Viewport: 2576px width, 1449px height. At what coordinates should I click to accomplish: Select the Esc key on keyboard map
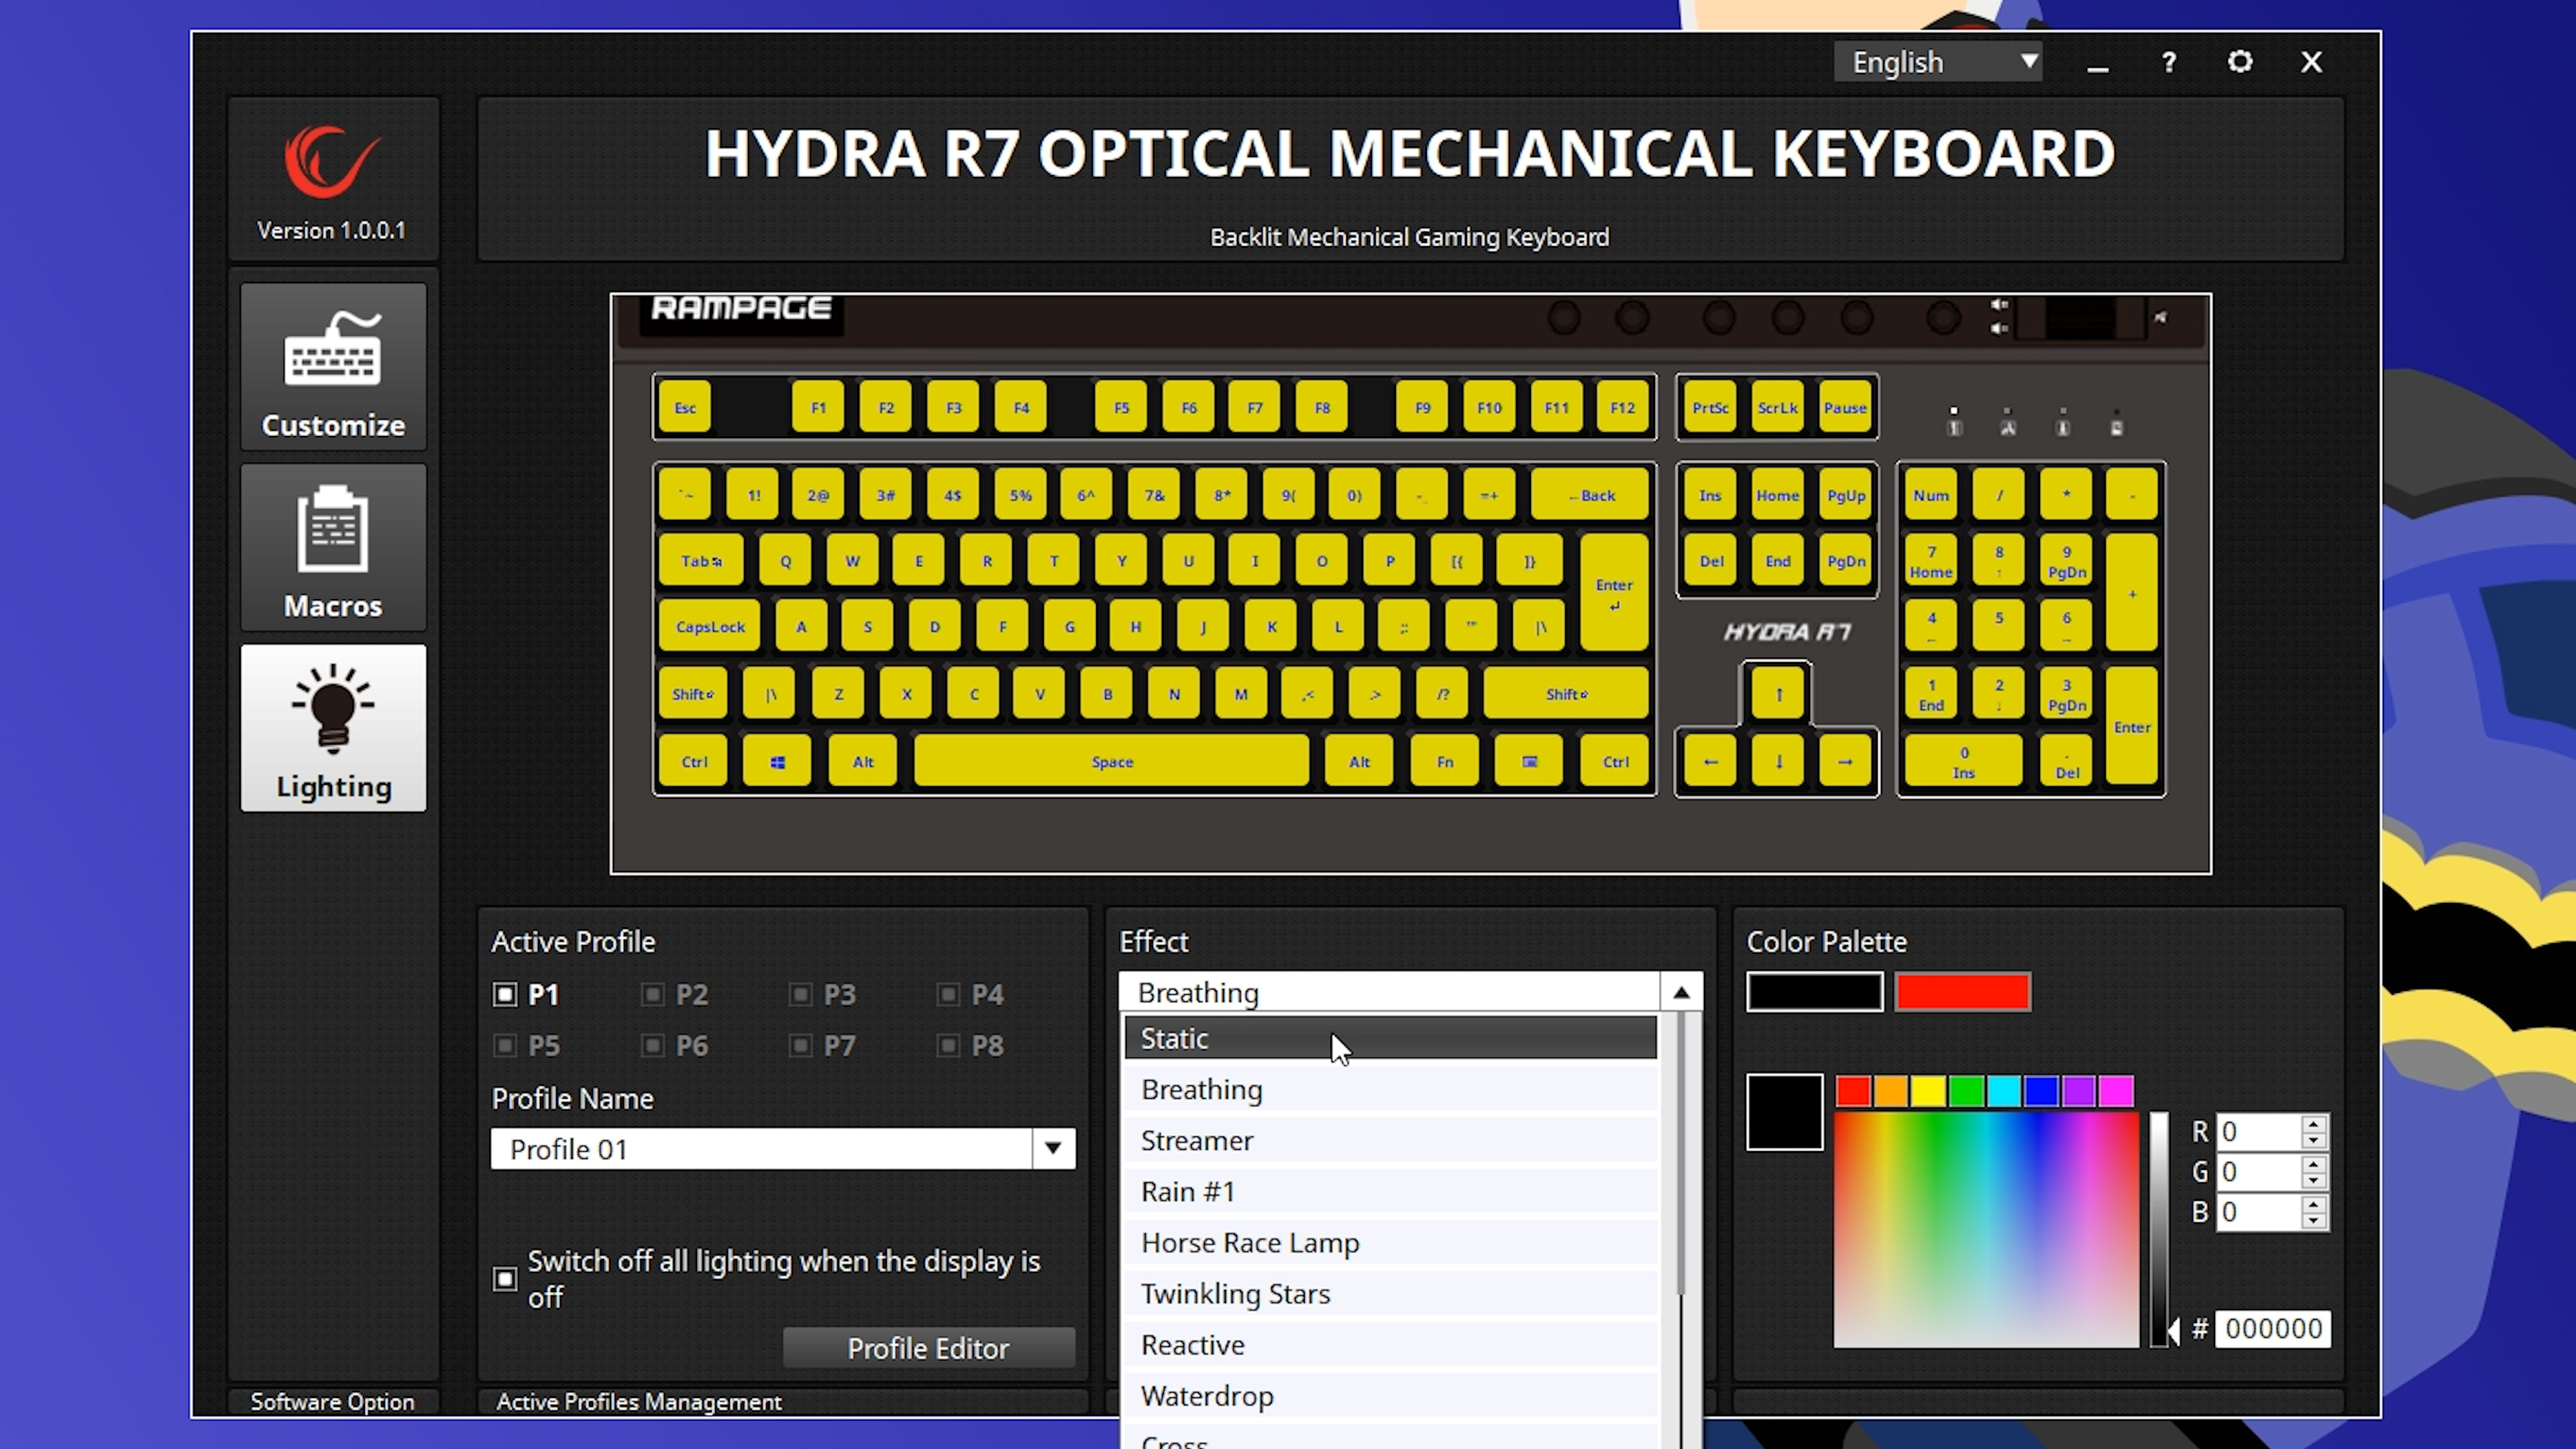685,408
